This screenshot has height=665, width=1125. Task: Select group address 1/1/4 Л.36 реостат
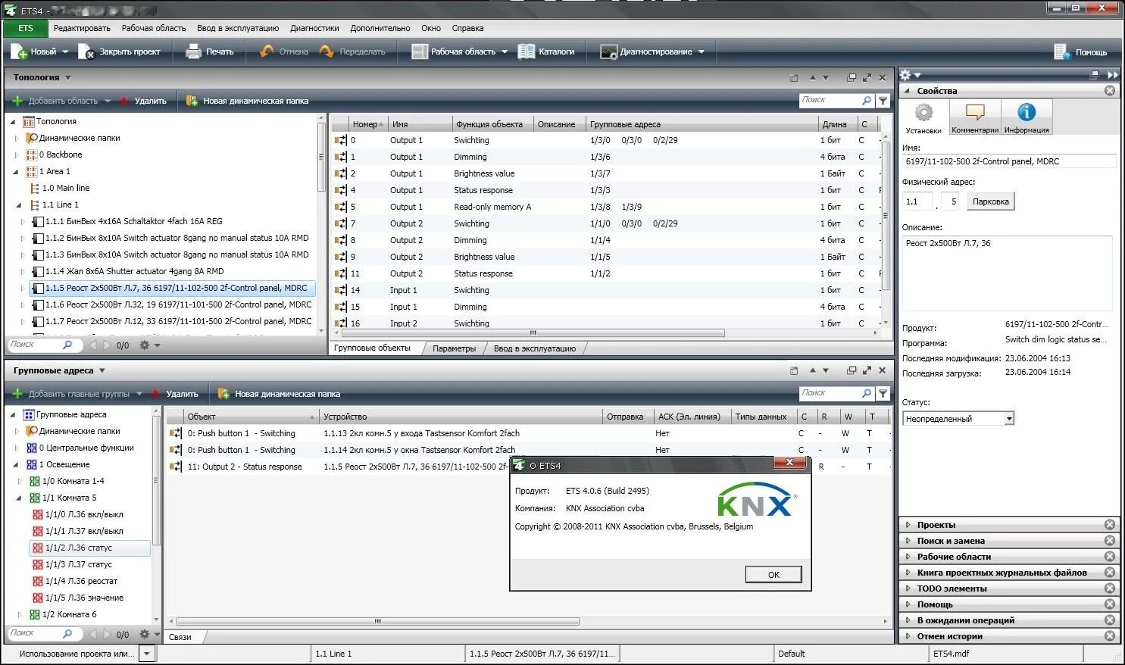click(81, 581)
